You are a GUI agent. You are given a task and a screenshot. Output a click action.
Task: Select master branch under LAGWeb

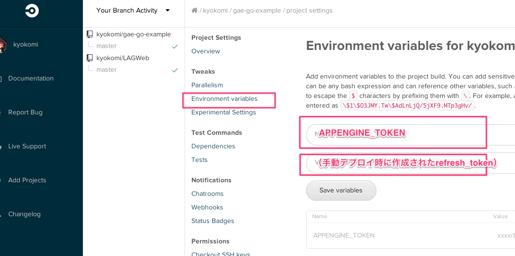[x=107, y=69]
